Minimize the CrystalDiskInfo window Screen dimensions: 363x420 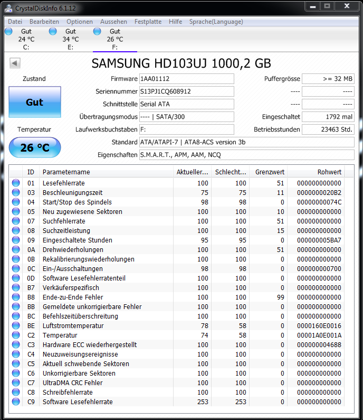[313, 6]
